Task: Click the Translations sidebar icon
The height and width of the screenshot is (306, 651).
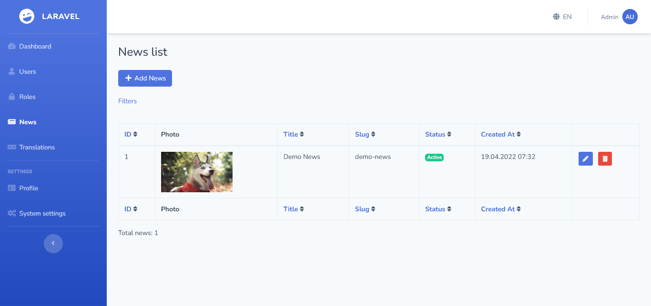Action: (x=11, y=147)
